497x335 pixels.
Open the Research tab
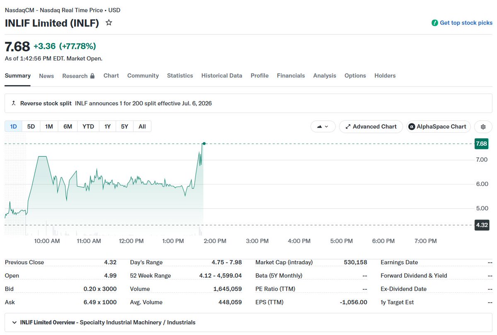tap(78, 76)
